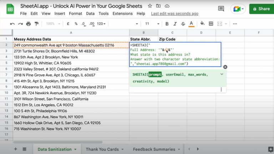Toggle strikethrough formatting
274x154 pixels.
click(x=183, y=24)
